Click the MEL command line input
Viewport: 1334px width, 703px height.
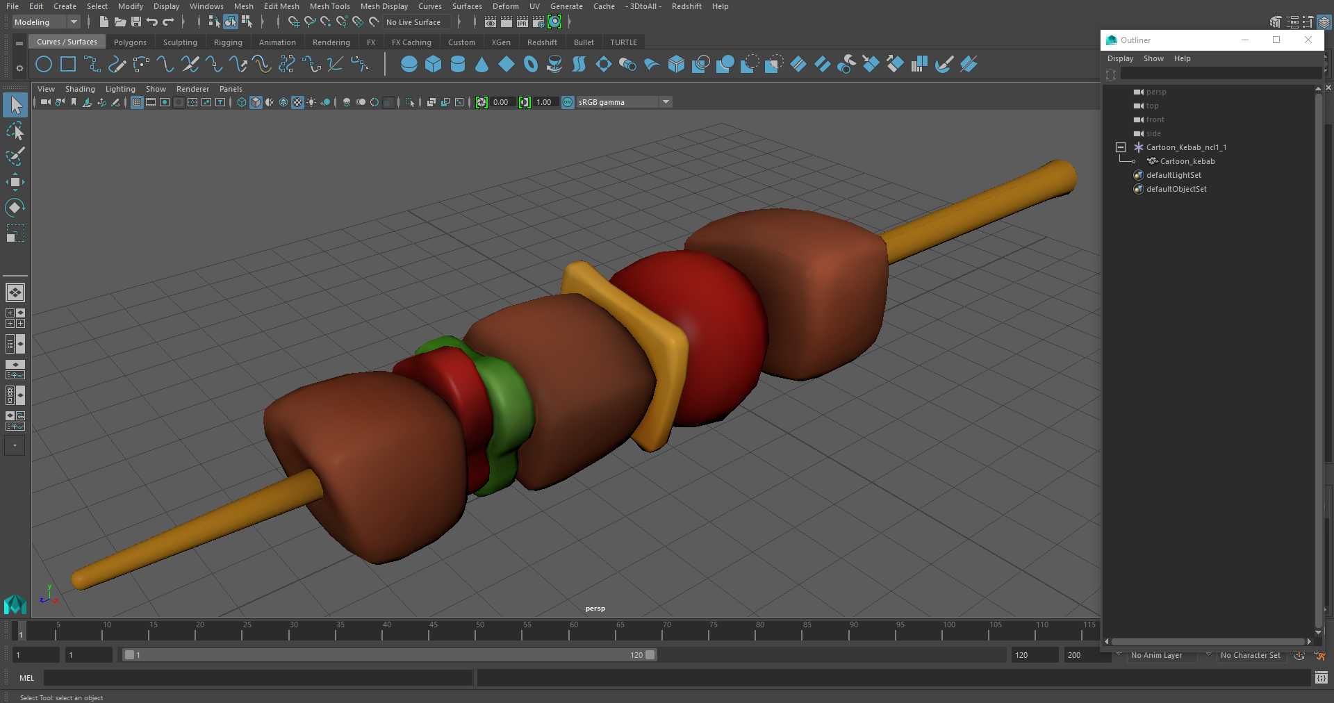tap(258, 678)
